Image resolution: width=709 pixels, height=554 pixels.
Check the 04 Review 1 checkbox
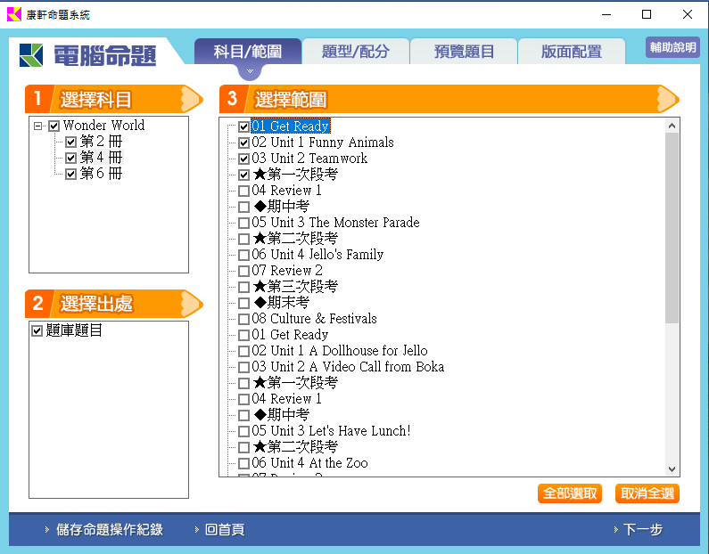pos(244,191)
